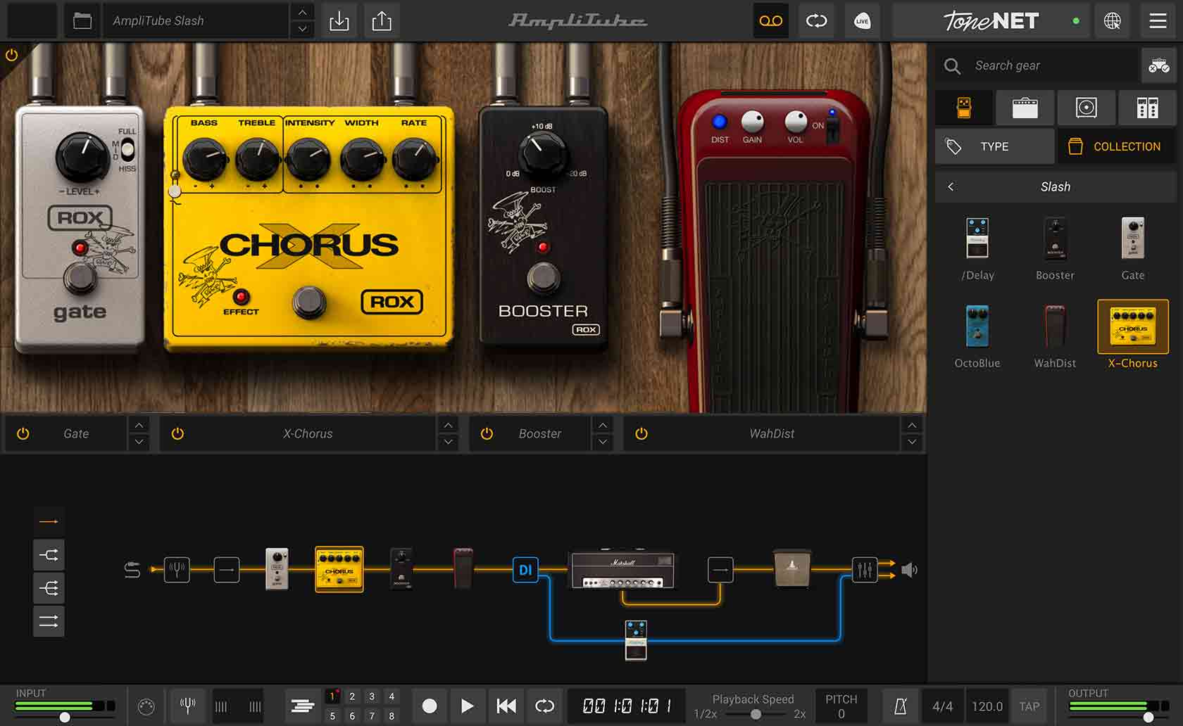Select the Marshall amp head in chain
Viewport: 1183px width, 726px height.
[x=622, y=568]
